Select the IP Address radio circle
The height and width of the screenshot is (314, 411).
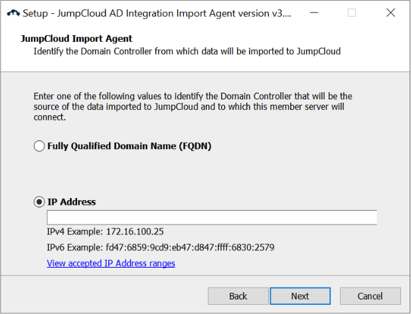39,201
